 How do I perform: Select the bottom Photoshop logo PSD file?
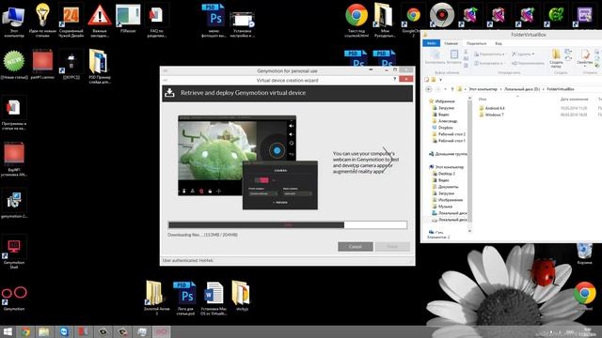point(186,299)
